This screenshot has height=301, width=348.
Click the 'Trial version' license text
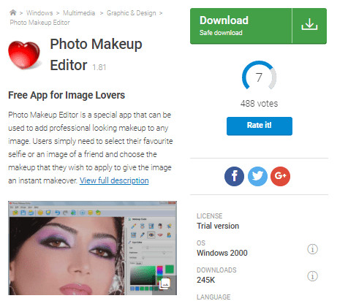pyautogui.click(x=218, y=226)
